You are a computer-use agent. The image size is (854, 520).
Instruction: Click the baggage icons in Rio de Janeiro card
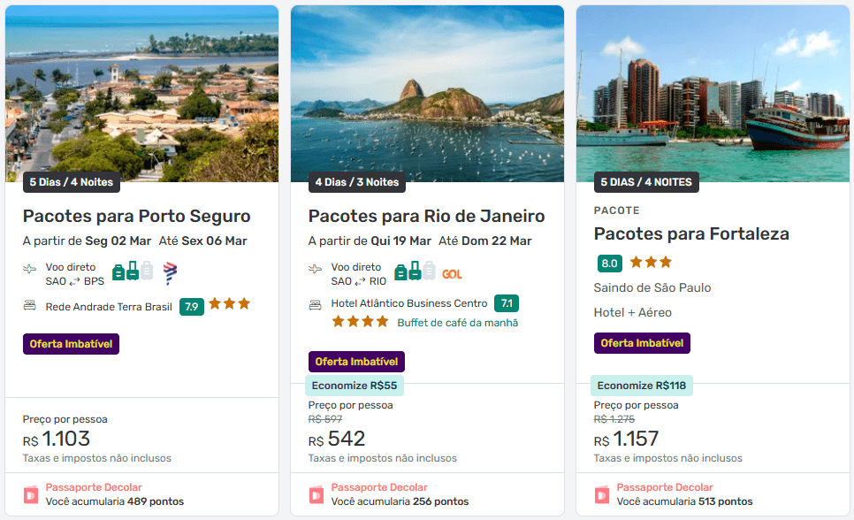pyautogui.click(x=415, y=271)
